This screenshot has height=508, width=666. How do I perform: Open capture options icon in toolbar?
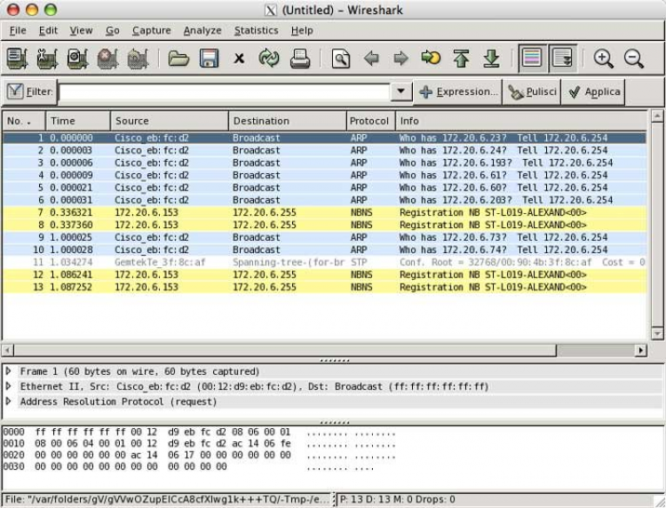47,59
